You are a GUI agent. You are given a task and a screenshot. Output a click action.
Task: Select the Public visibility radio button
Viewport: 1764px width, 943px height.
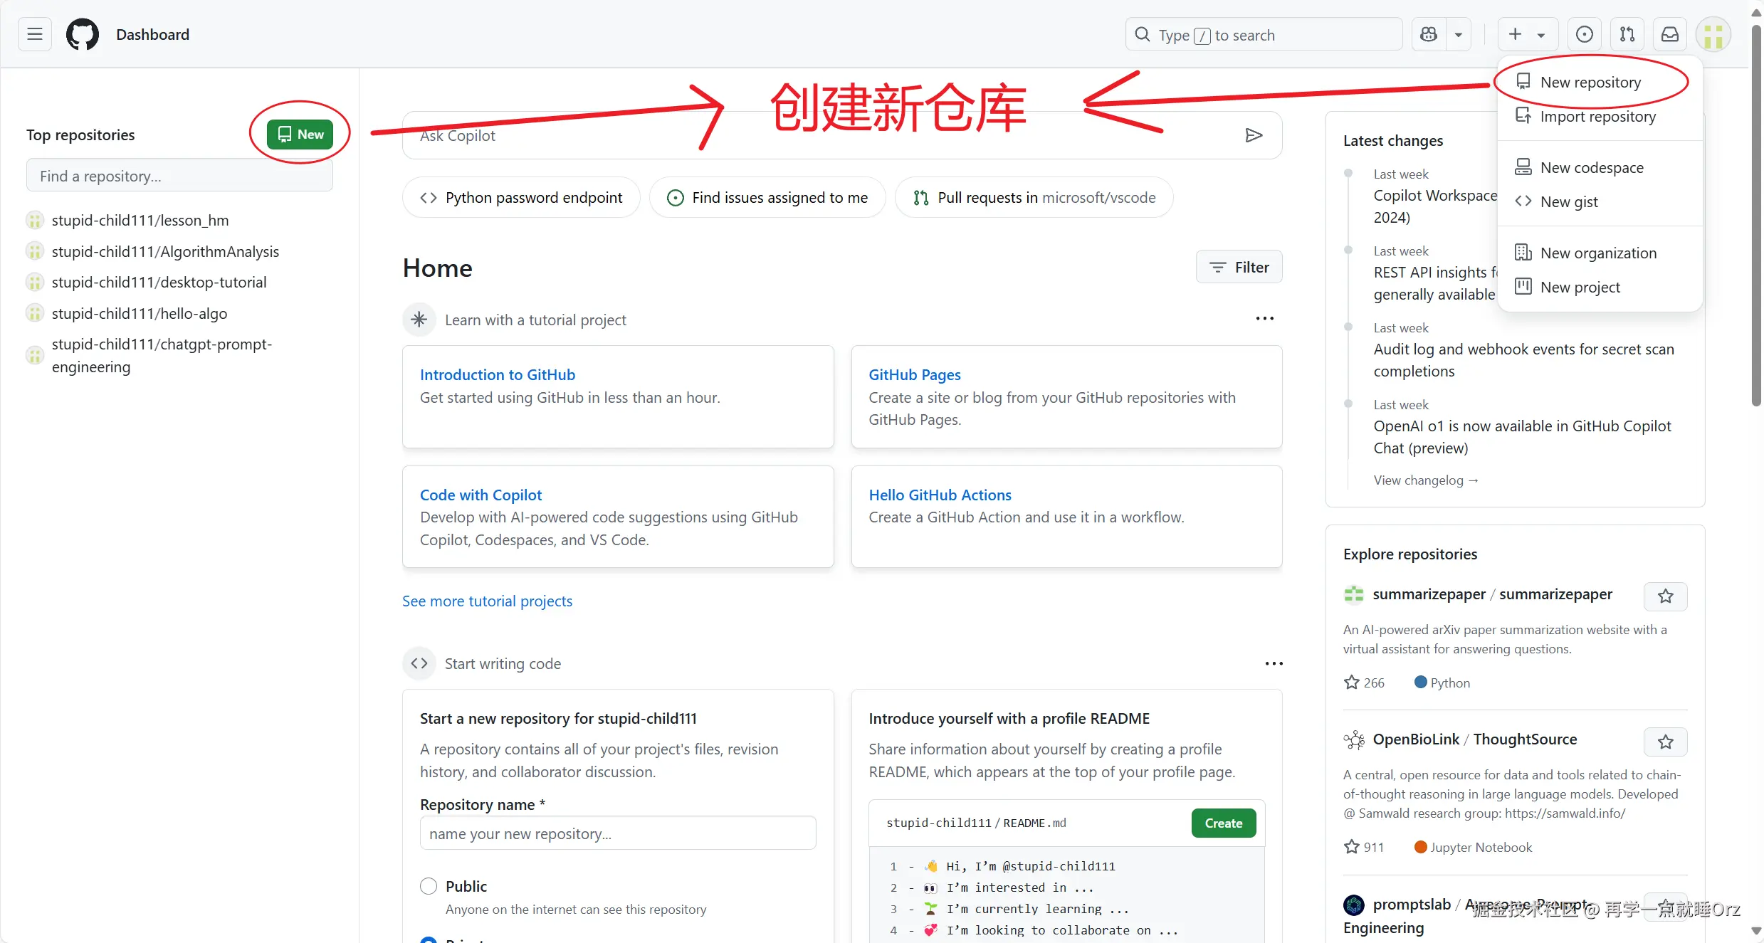tap(429, 886)
